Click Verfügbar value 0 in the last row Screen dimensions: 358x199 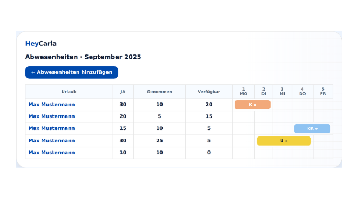209,153
